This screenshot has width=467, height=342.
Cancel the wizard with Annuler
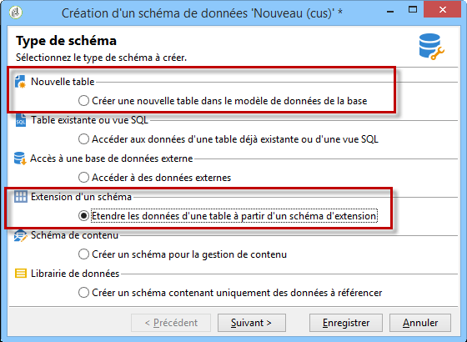point(420,323)
